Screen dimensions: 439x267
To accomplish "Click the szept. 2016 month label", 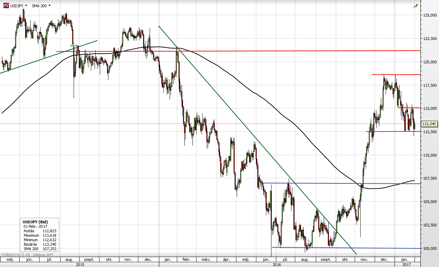I will tap(326, 260).
